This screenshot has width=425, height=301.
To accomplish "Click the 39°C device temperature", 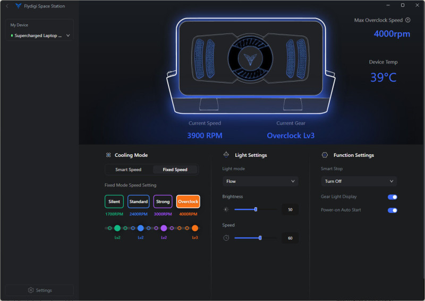I will click(383, 77).
